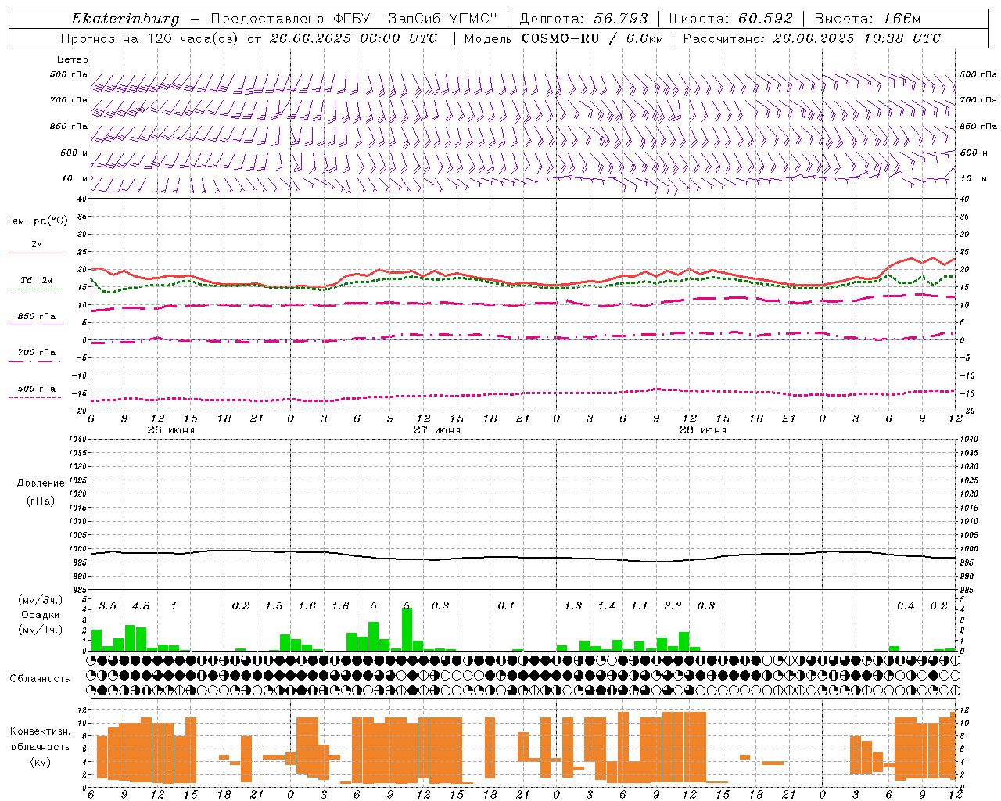Select the Высота: 166м entry
The width and height of the screenshot is (1001, 801).
(x=867, y=19)
